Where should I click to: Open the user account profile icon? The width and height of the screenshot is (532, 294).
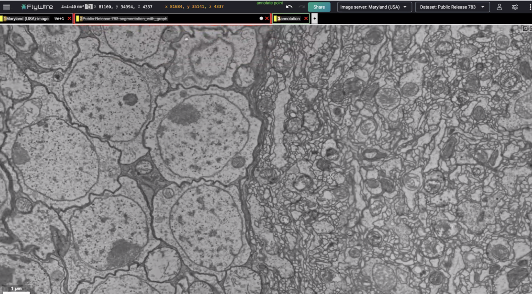[x=499, y=7]
